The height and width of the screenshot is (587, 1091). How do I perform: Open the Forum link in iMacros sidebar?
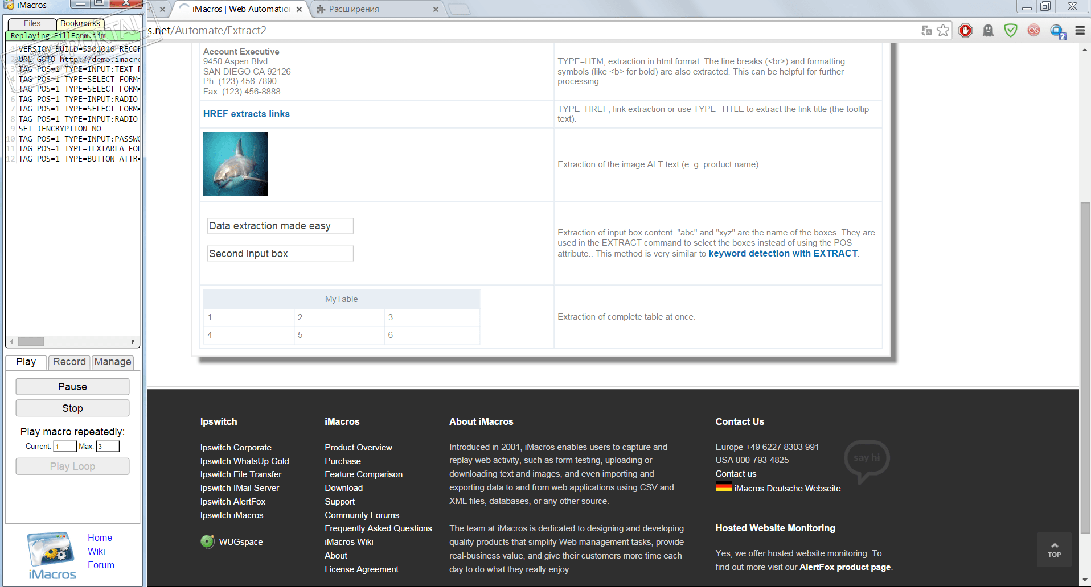pos(101,565)
